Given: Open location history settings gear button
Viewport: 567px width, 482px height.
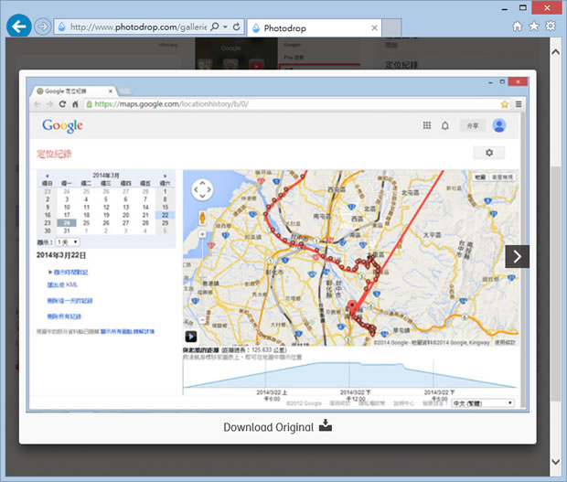Looking at the screenshot, I should point(489,153).
